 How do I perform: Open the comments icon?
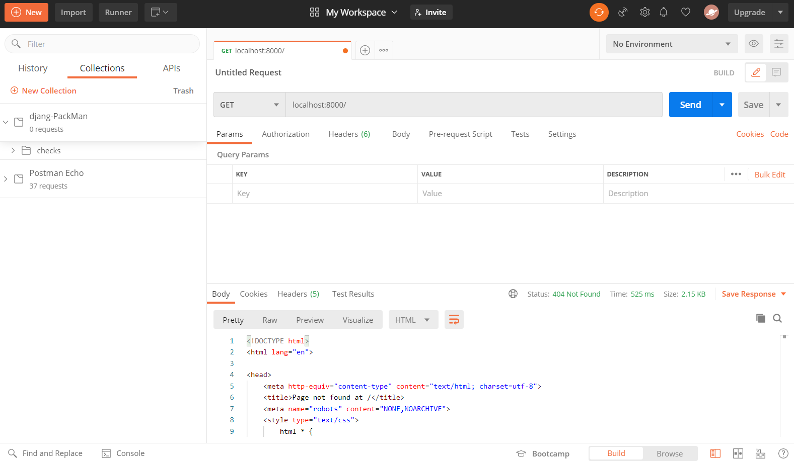[x=776, y=72]
